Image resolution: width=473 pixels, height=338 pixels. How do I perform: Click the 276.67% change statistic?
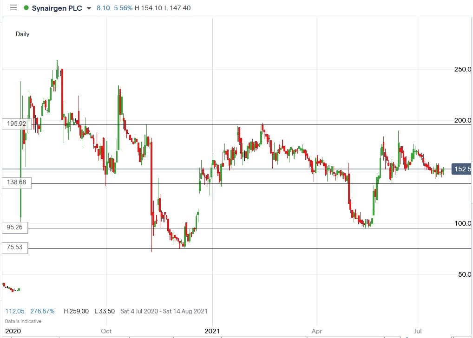tap(44, 311)
